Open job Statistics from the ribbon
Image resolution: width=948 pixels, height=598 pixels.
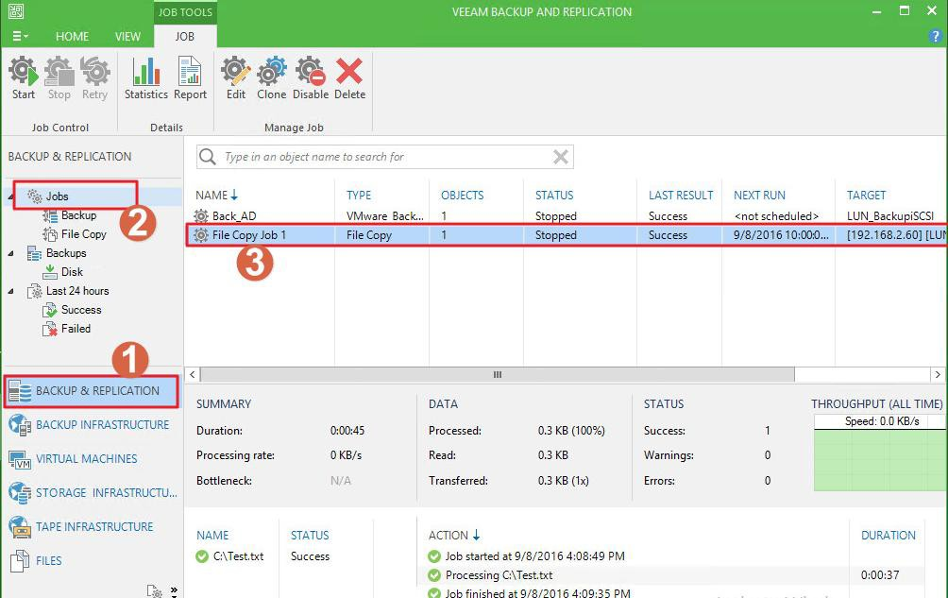(x=145, y=77)
